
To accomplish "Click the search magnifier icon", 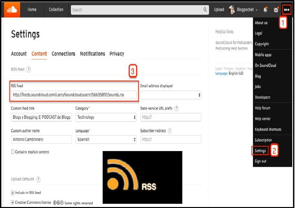I will (x=205, y=10).
